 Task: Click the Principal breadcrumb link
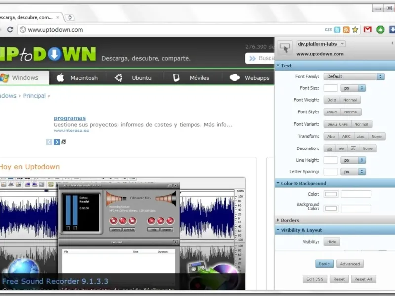click(35, 96)
